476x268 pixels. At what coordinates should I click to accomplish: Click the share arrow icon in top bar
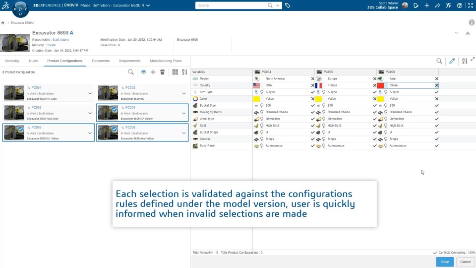point(438,5)
